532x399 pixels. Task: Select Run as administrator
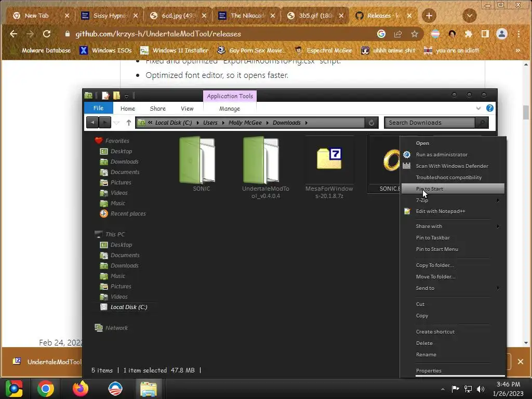pyautogui.click(x=453, y=155)
